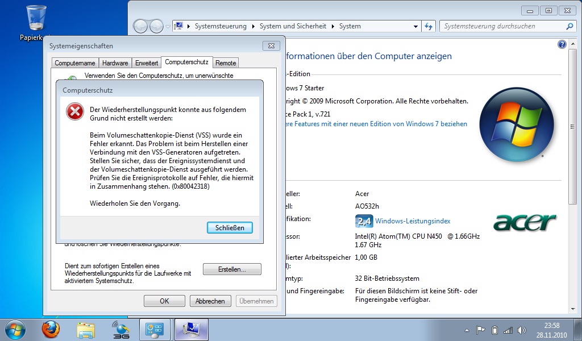Click Schließen to dismiss the error
Image resolution: width=582 pixels, height=341 pixels.
230,228
